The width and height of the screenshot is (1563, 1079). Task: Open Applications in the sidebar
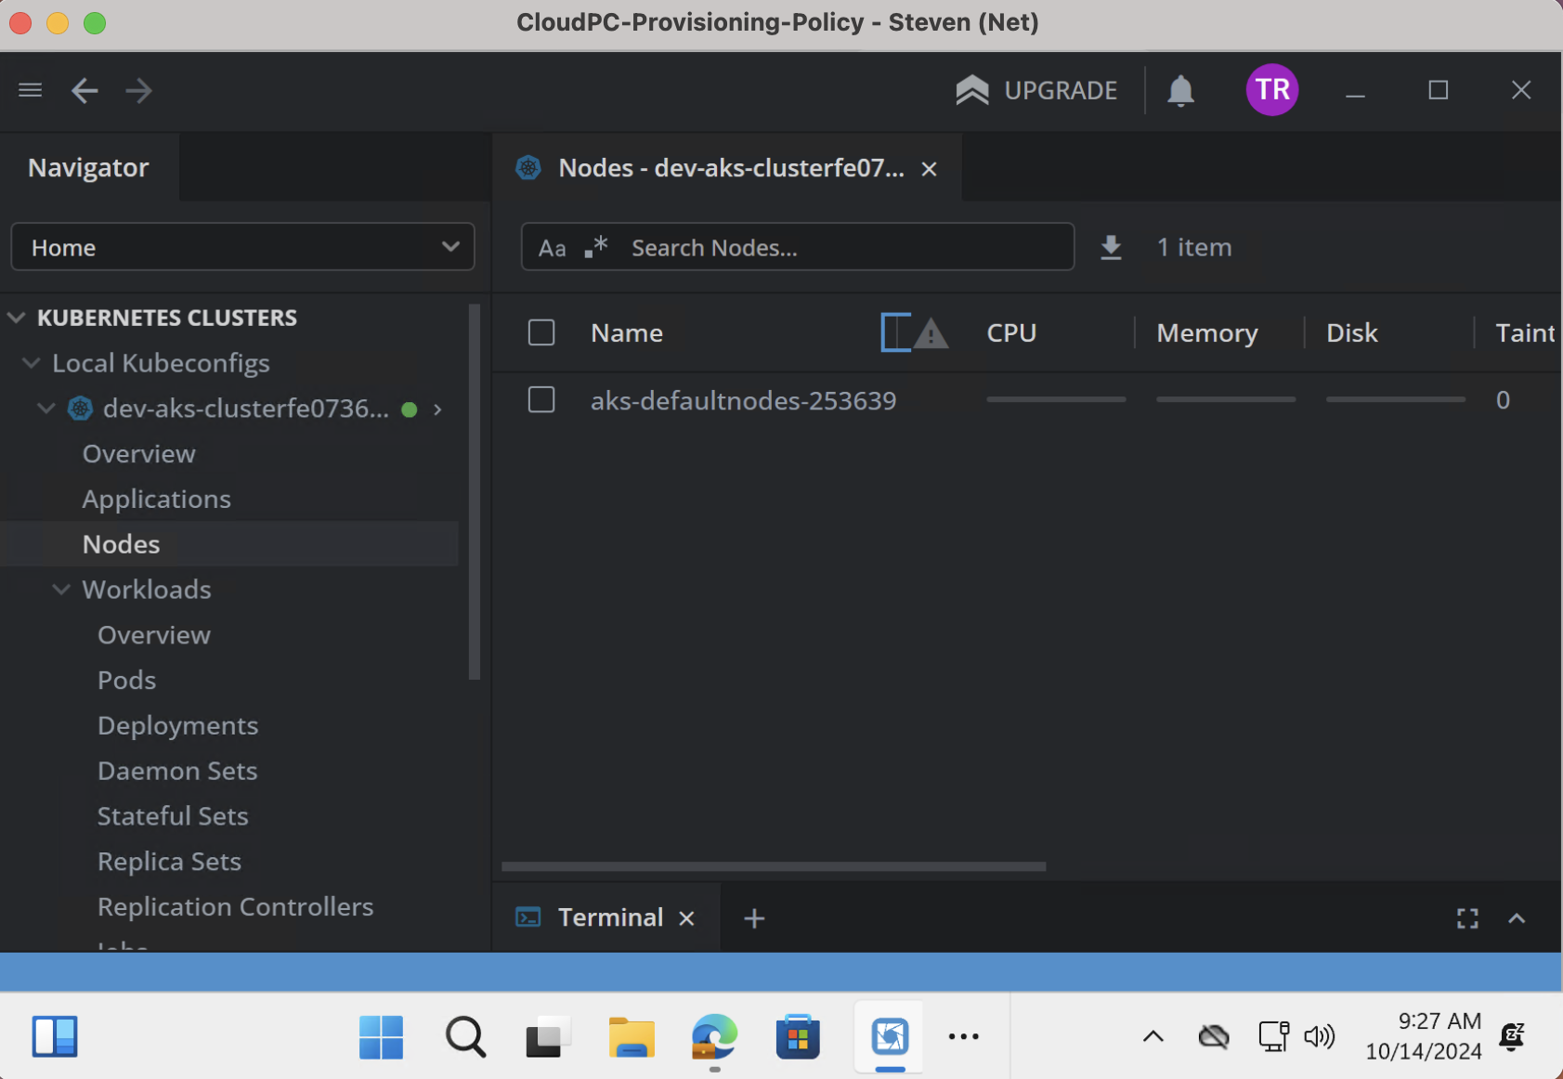pos(157,499)
